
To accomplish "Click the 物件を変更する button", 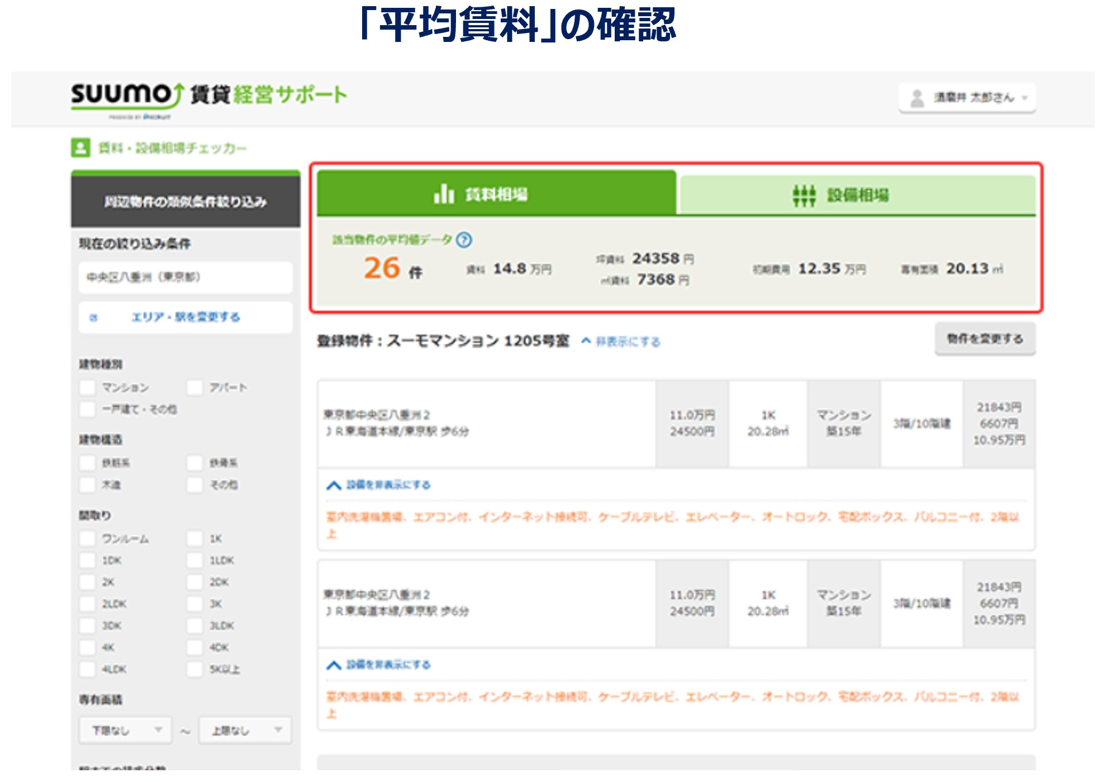I will tap(985, 339).
